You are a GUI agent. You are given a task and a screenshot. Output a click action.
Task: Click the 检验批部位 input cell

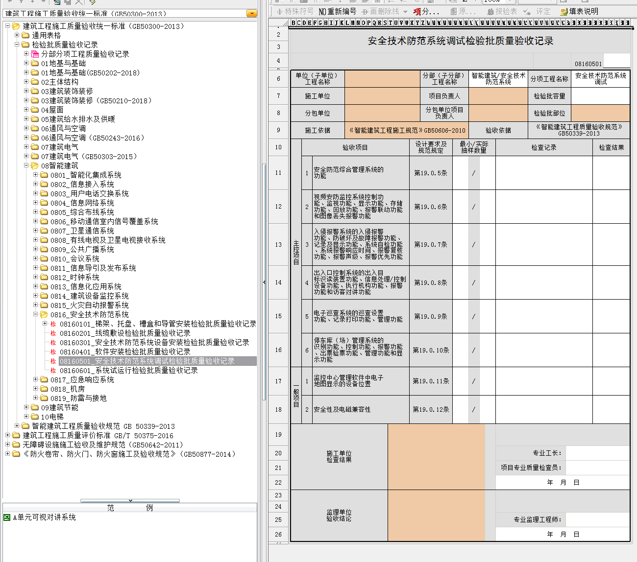click(600, 113)
